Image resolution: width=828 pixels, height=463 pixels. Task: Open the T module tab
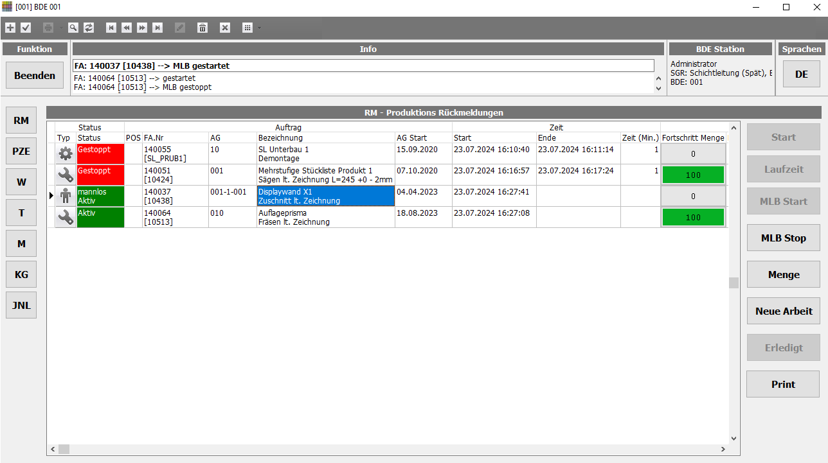point(21,213)
